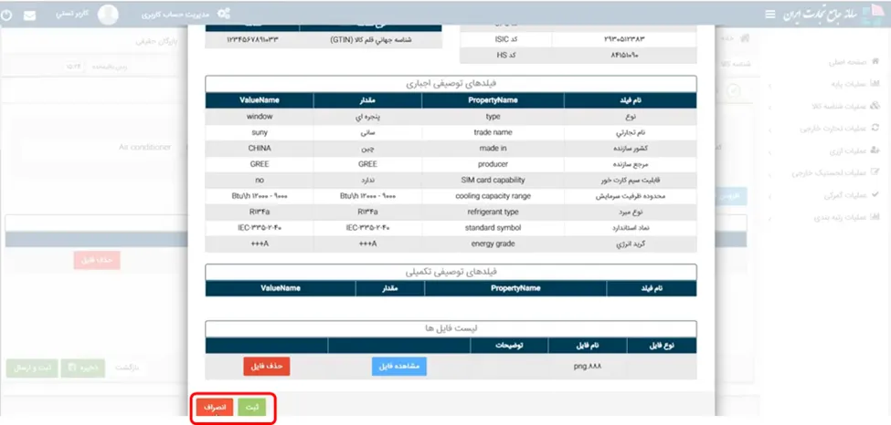Open صفحه اصلی in the sidebar
This screenshot has height=425, width=891.
(846, 61)
